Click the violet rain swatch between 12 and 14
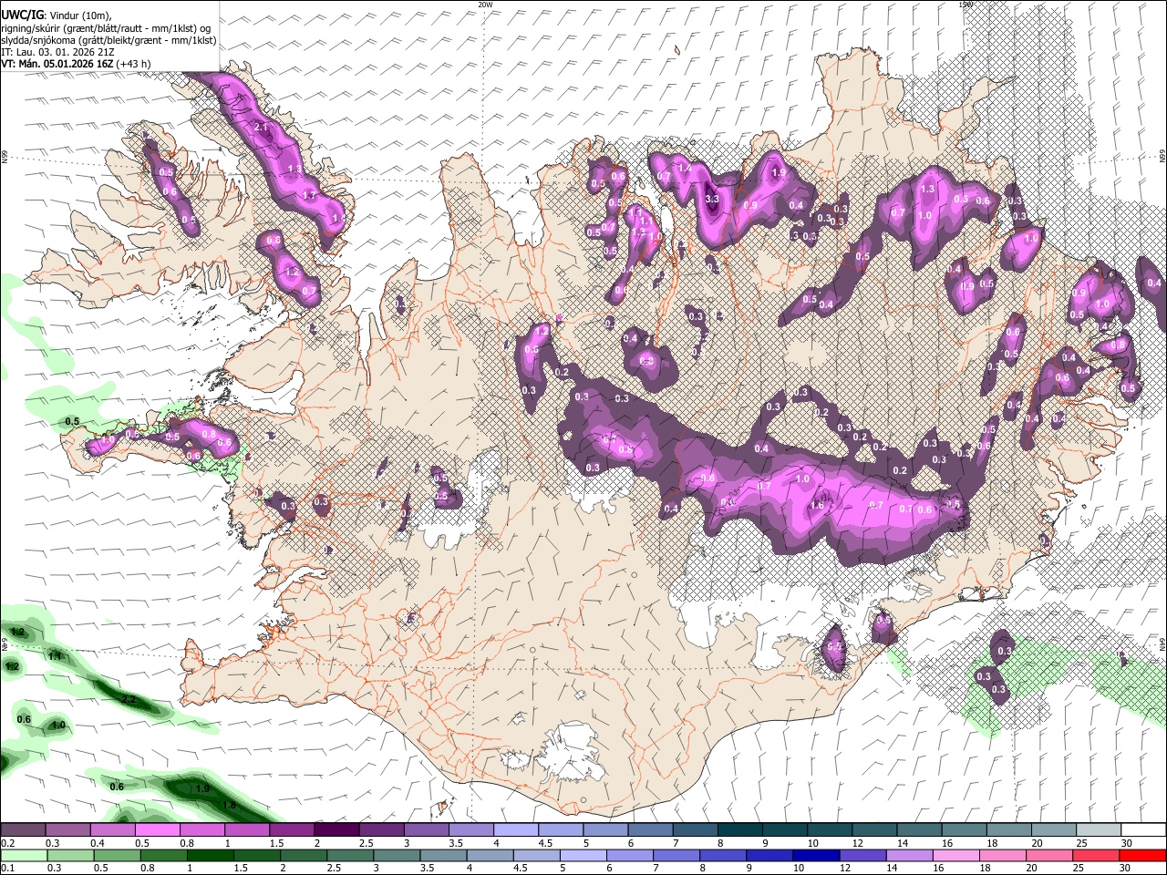Image resolution: width=1167 pixels, height=875 pixels. click(862, 855)
